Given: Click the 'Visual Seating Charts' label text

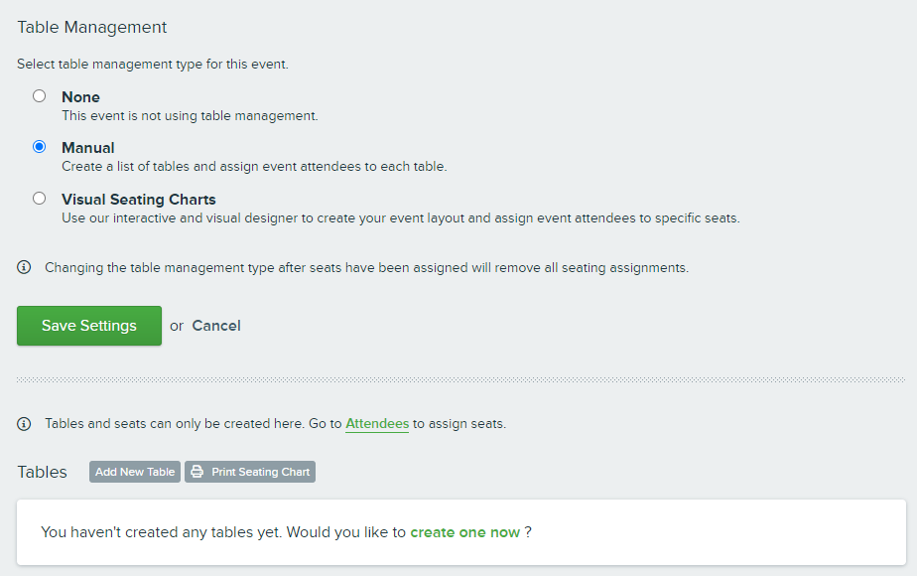Looking at the screenshot, I should point(139,200).
